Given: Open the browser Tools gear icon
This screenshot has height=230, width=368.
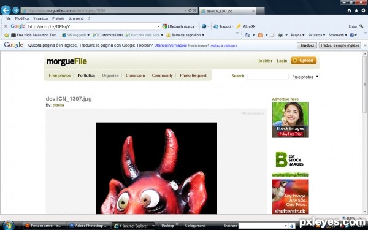Looking at the screenshot, I should [x=363, y=10].
